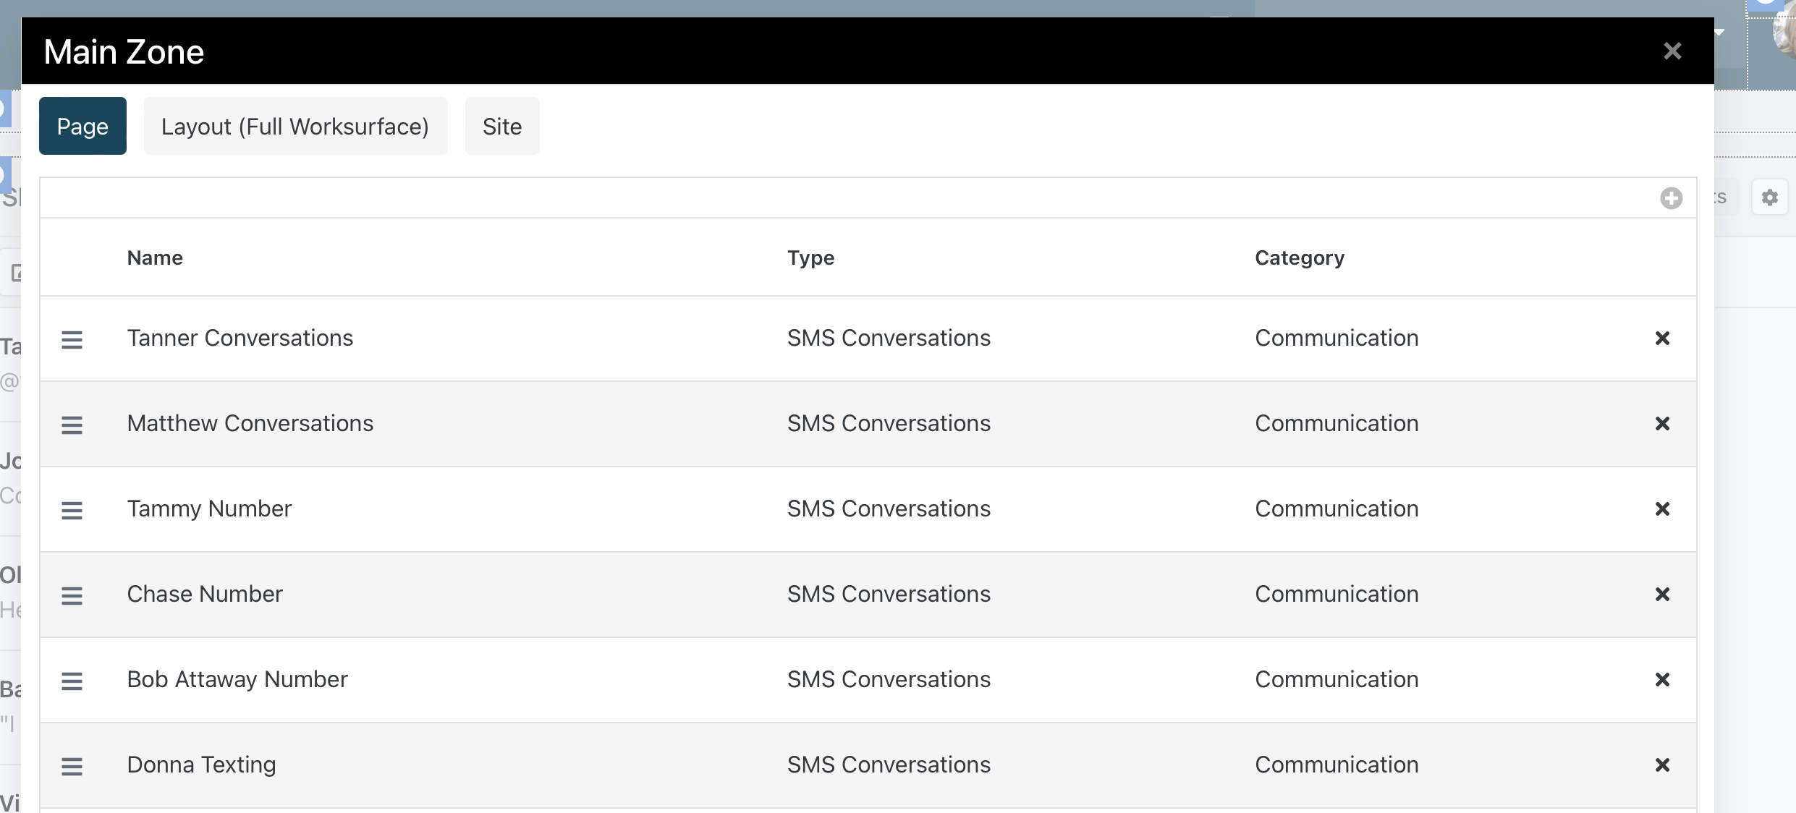
Task: Add a new block with plus icon
Action: pyautogui.click(x=1671, y=198)
